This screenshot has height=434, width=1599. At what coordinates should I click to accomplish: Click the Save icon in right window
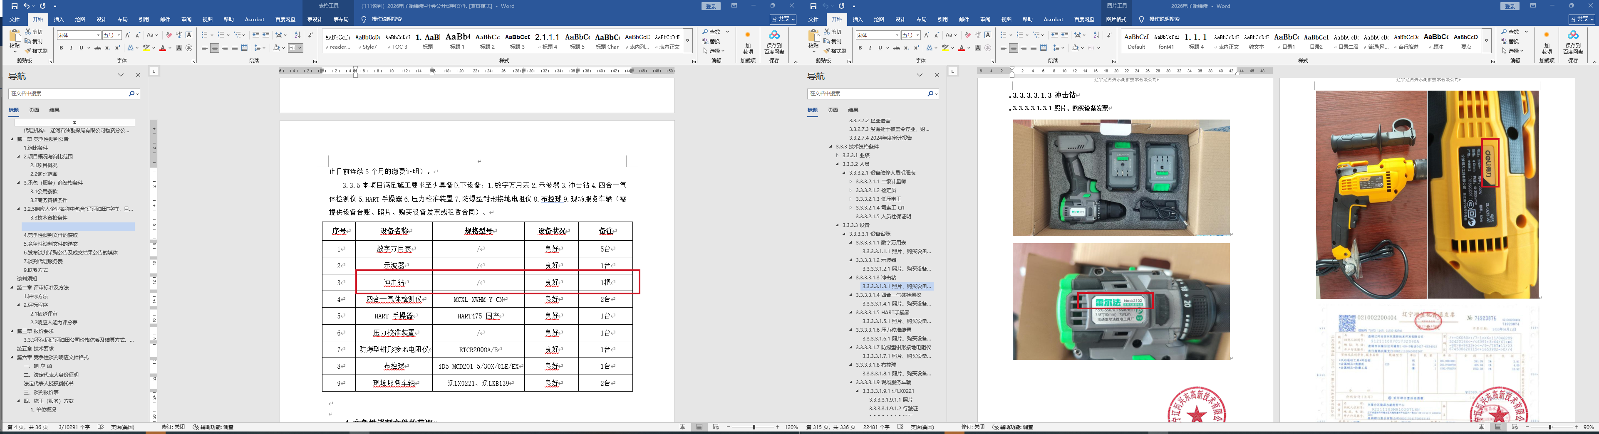point(813,6)
